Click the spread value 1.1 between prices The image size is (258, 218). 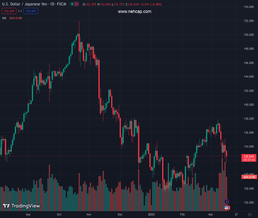pos(20,11)
